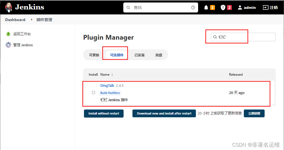Screen dimensions: 284x150
Task: Click 钉钉 Jenkins 插件 description text
Action: [x=114, y=100]
